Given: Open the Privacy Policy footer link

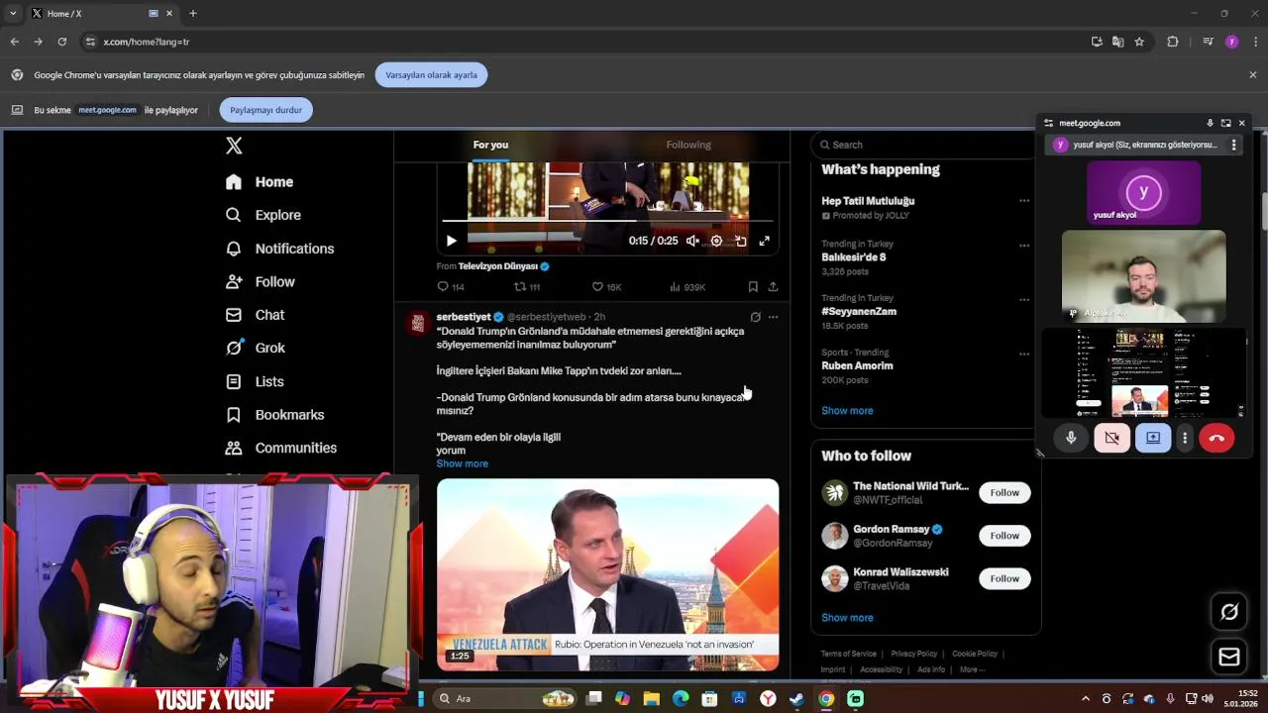Looking at the screenshot, I should 913,654.
